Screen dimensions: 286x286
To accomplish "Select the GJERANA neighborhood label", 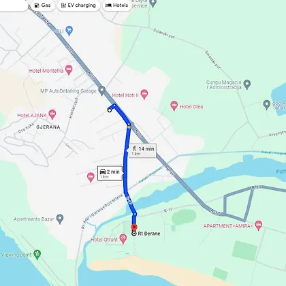I will coord(48,127).
